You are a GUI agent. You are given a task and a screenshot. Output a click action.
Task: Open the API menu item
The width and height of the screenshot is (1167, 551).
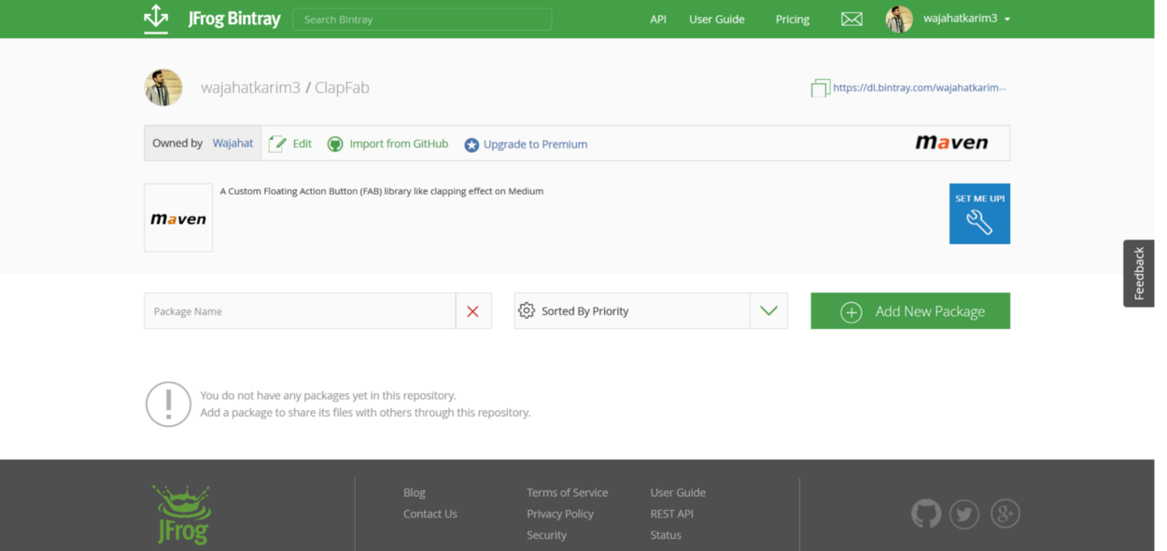658,19
